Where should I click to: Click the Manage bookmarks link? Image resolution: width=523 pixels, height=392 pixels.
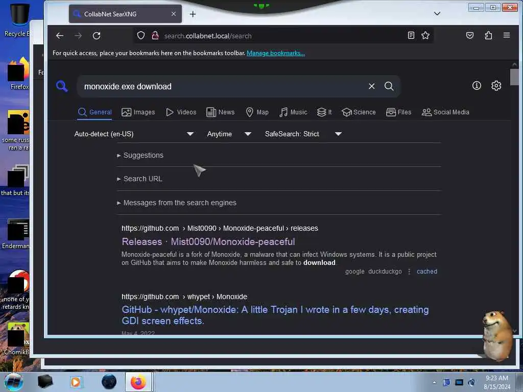coord(275,53)
